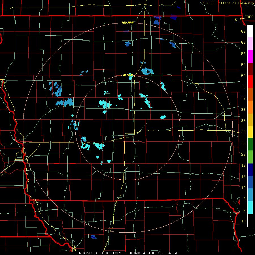The width and height of the screenshot is (255, 255).
Task: Click the cyan legend swatch
Action: pos(250,208)
